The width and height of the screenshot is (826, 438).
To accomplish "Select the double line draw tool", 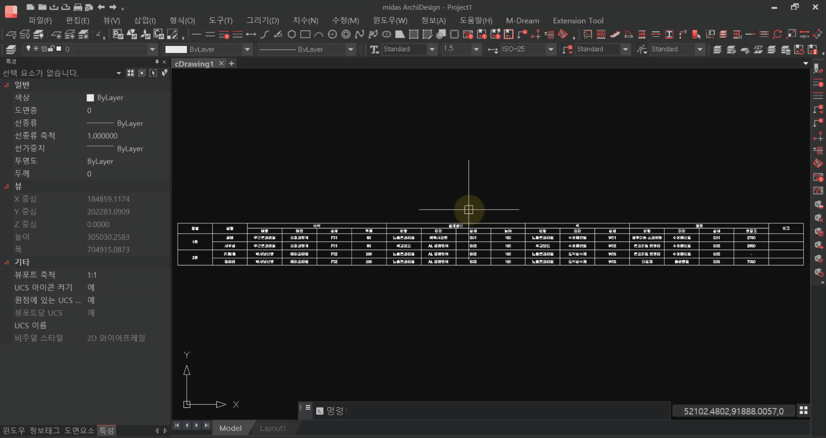I will 210,34.
